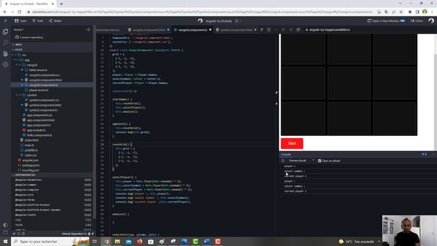Open the StackBlitz home logo
This screenshot has height=246, width=437.
pos(5,20)
